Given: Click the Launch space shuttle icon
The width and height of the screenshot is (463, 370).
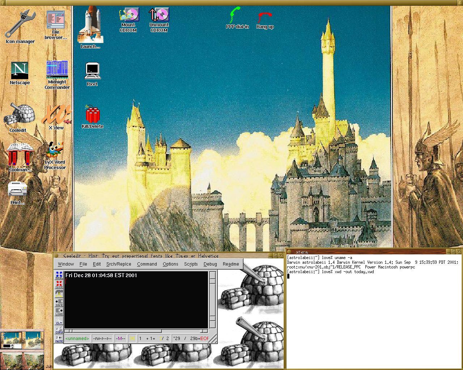Looking at the screenshot, I should tap(90, 25).
